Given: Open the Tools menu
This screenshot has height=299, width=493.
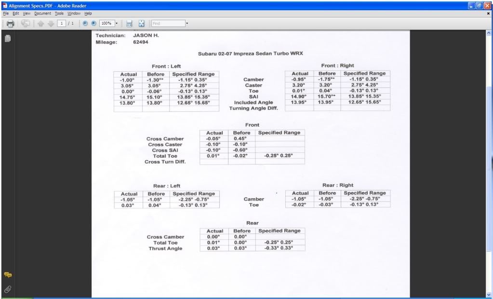Looking at the screenshot, I should pyautogui.click(x=59, y=14).
